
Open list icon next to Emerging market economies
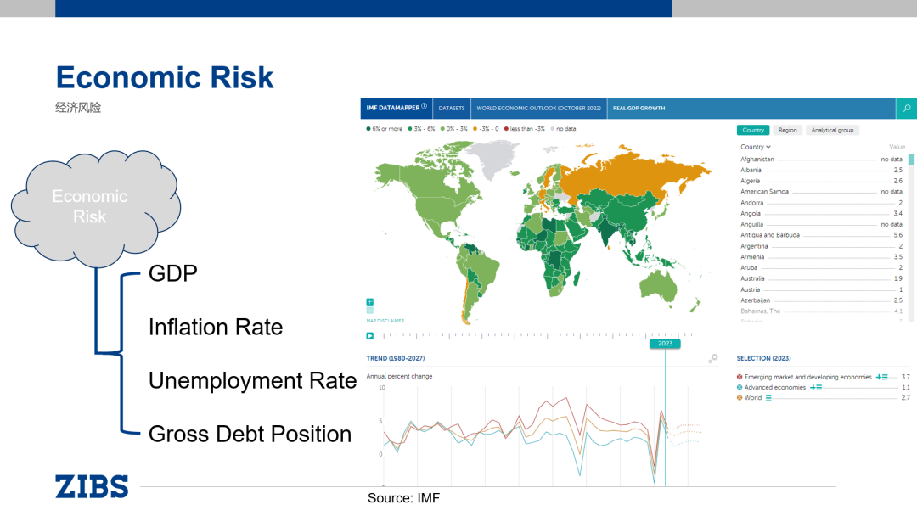tap(885, 377)
